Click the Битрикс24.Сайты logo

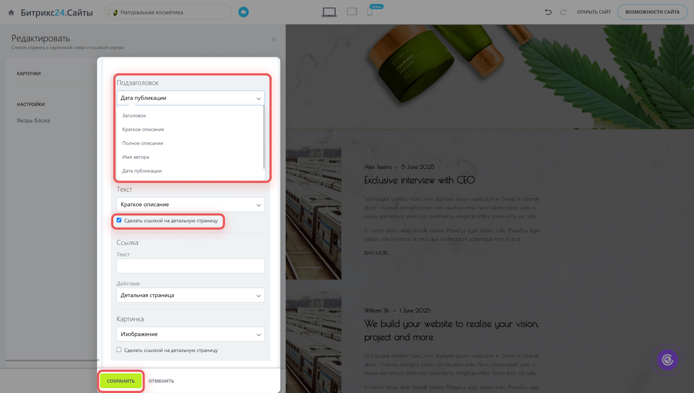(x=57, y=13)
